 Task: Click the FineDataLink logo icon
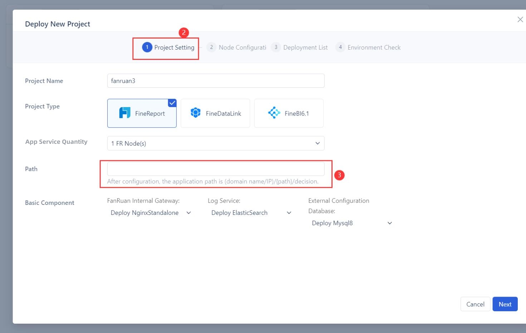point(196,113)
